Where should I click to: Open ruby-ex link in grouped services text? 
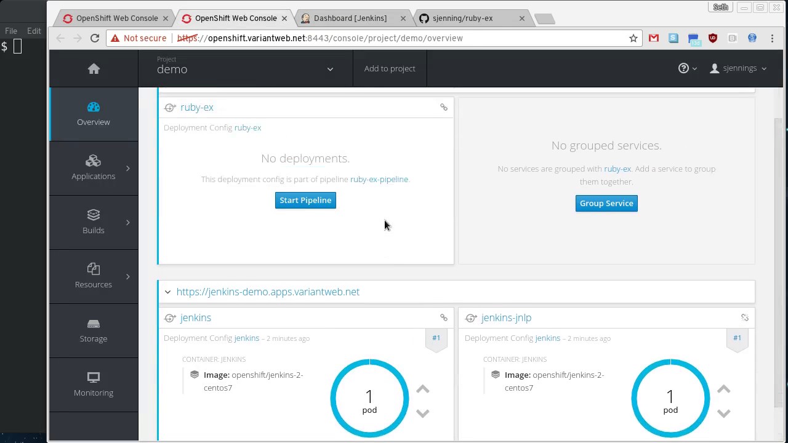[617, 169]
